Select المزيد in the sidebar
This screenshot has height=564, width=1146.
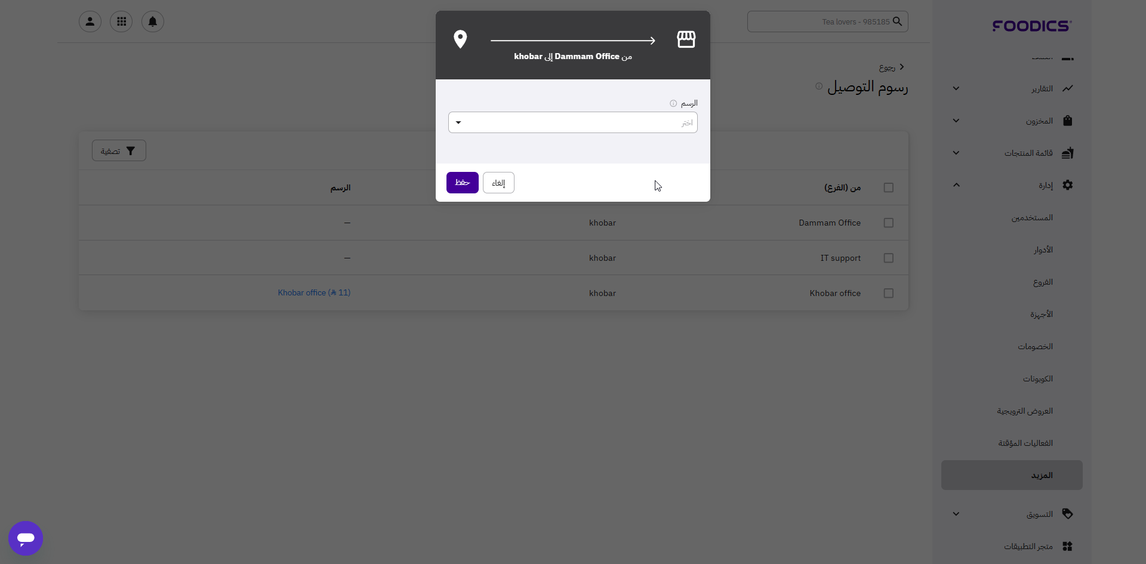coord(1012,475)
